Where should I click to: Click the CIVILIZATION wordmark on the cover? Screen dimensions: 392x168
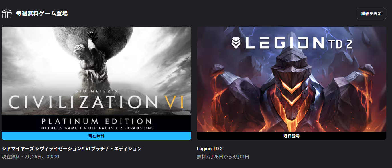[x=82, y=102]
